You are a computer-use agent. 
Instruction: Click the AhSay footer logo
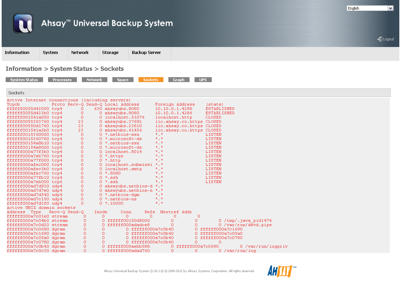[x=282, y=271]
